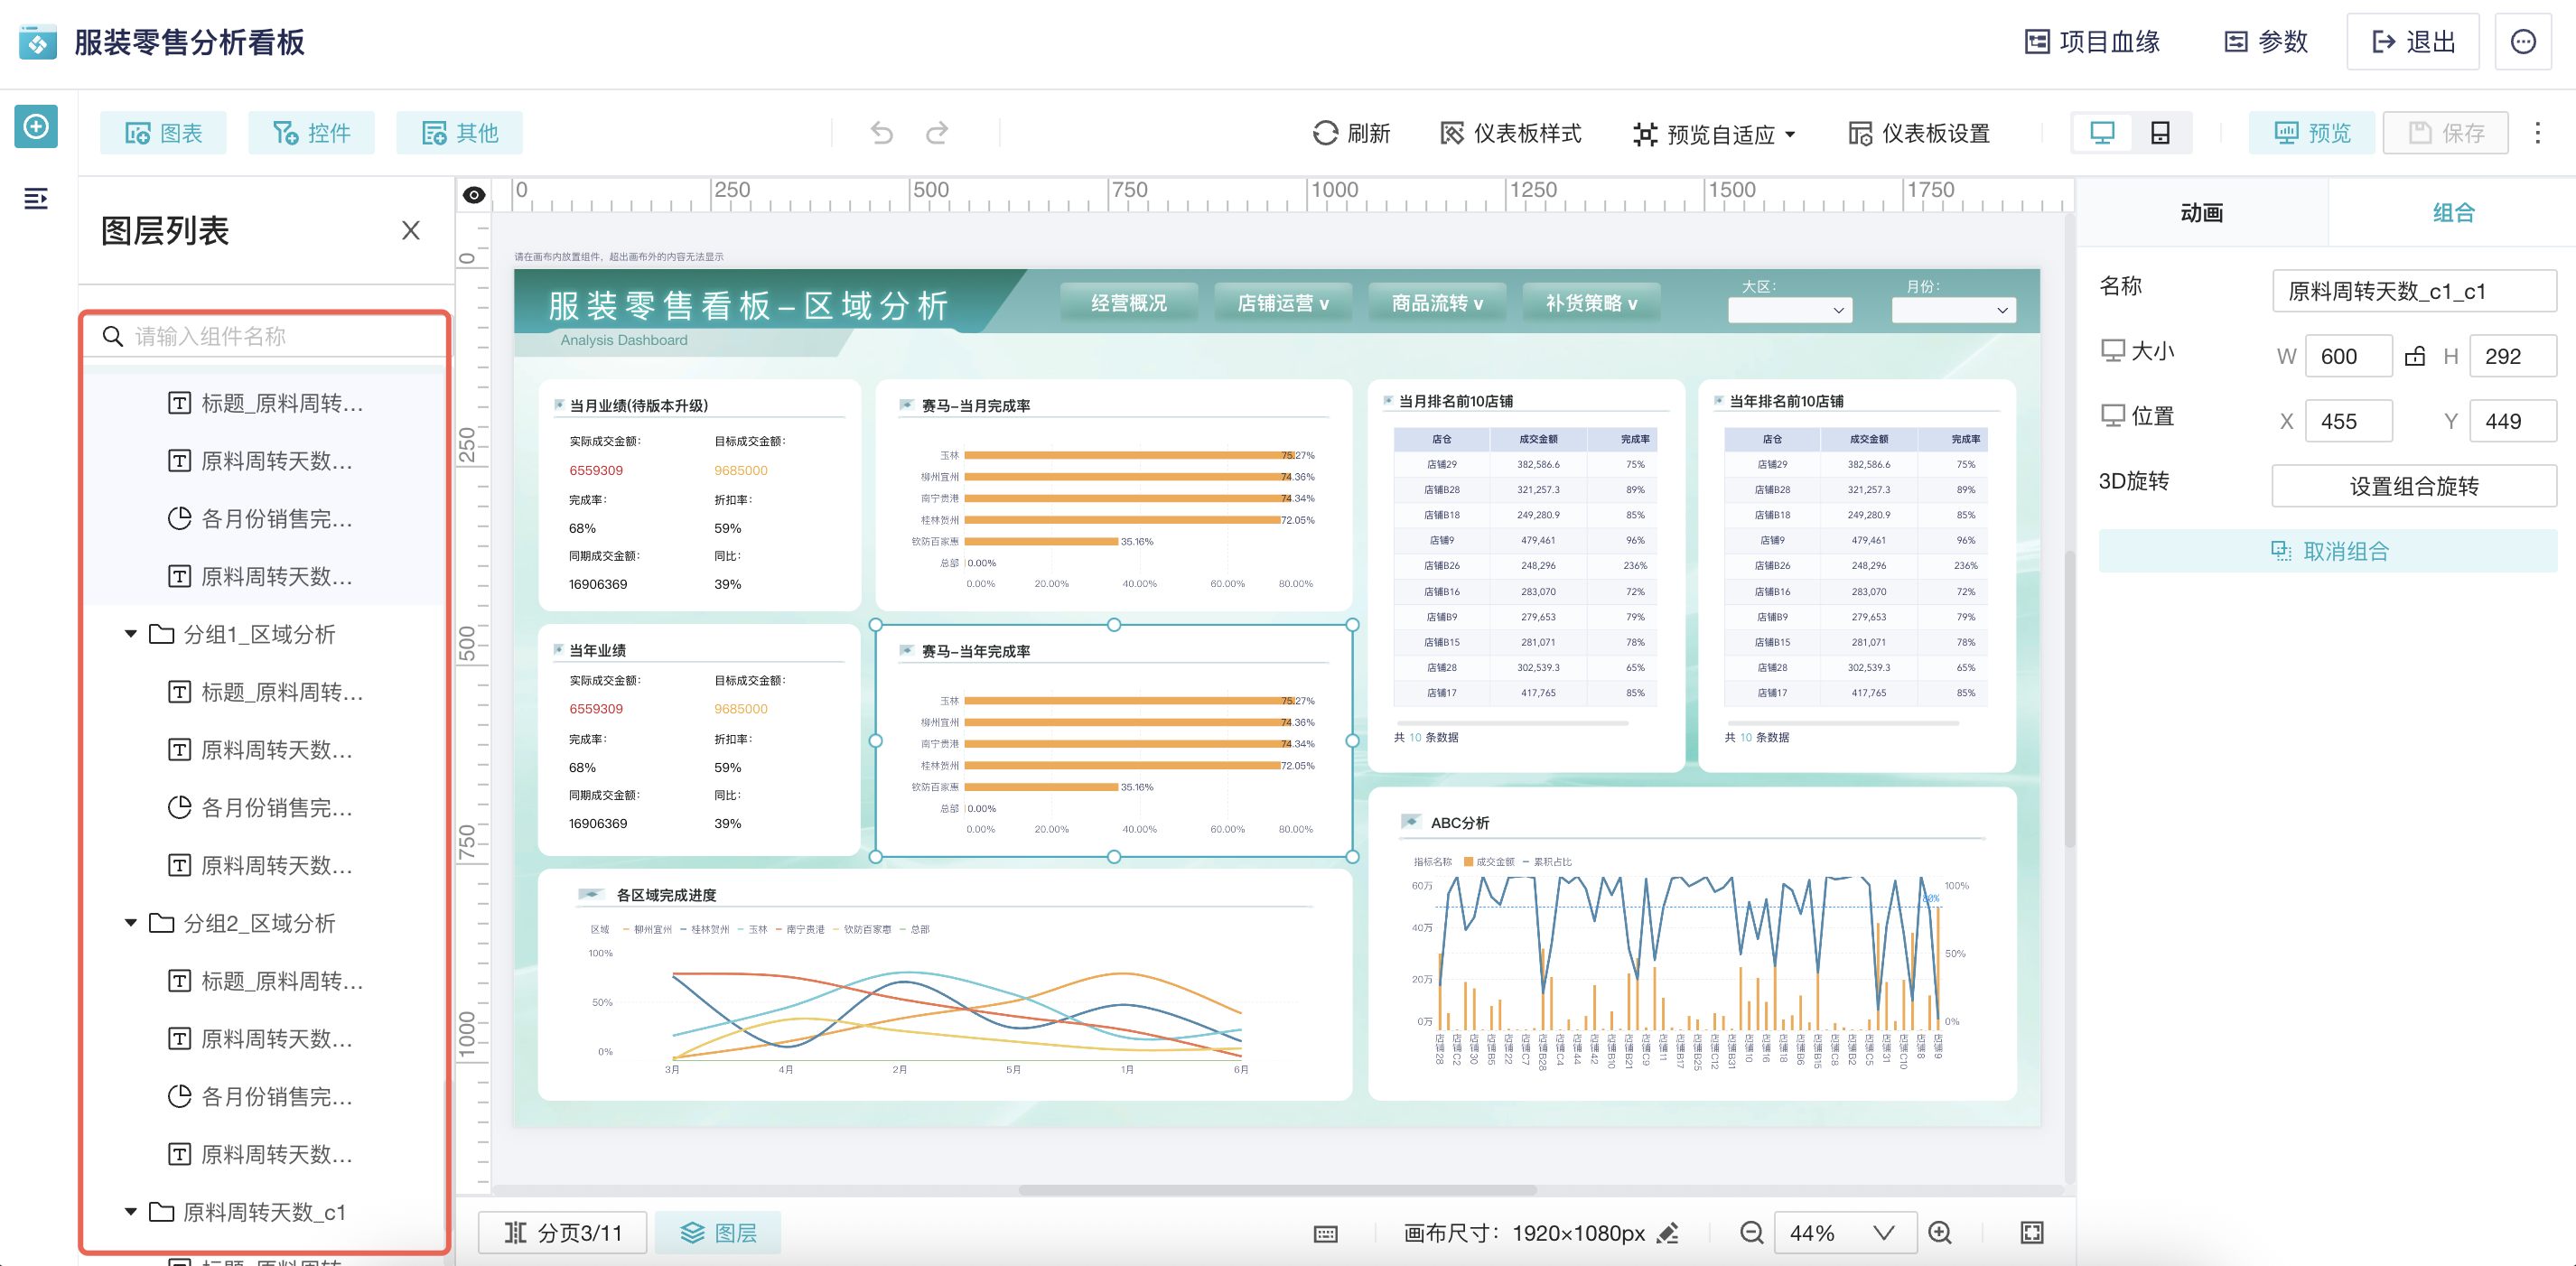The image size is (2576, 1266).
Task: Click the undo arrow icon
Action: click(881, 133)
